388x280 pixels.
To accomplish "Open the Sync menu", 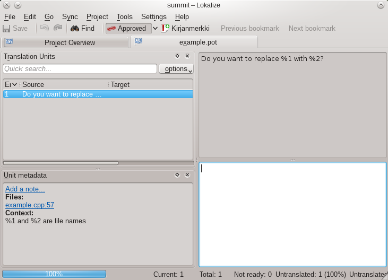I will coord(70,17).
